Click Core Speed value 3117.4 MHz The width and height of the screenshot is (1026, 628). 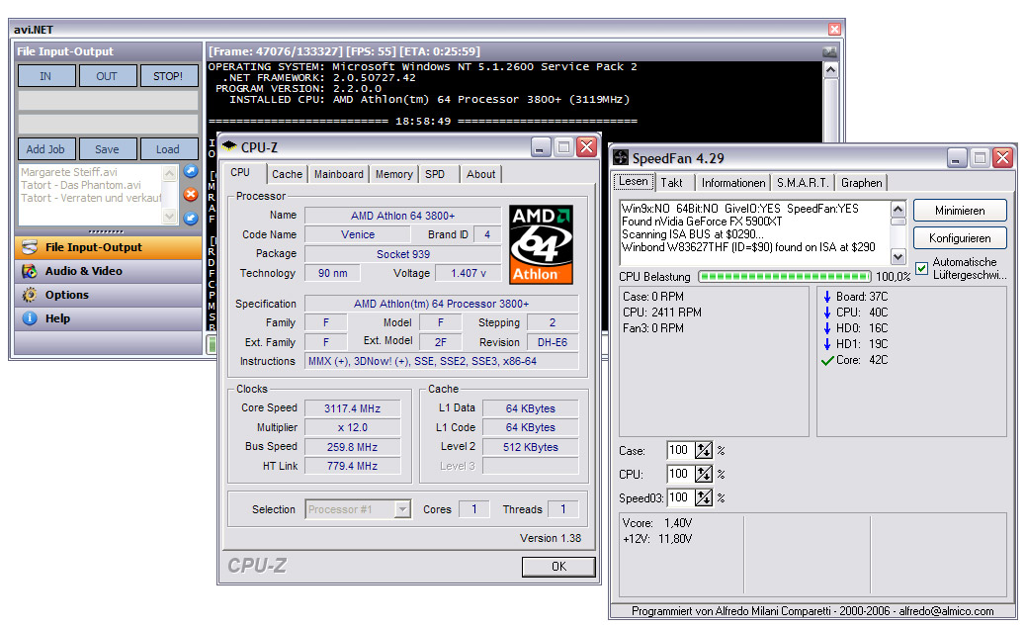pyautogui.click(x=353, y=408)
